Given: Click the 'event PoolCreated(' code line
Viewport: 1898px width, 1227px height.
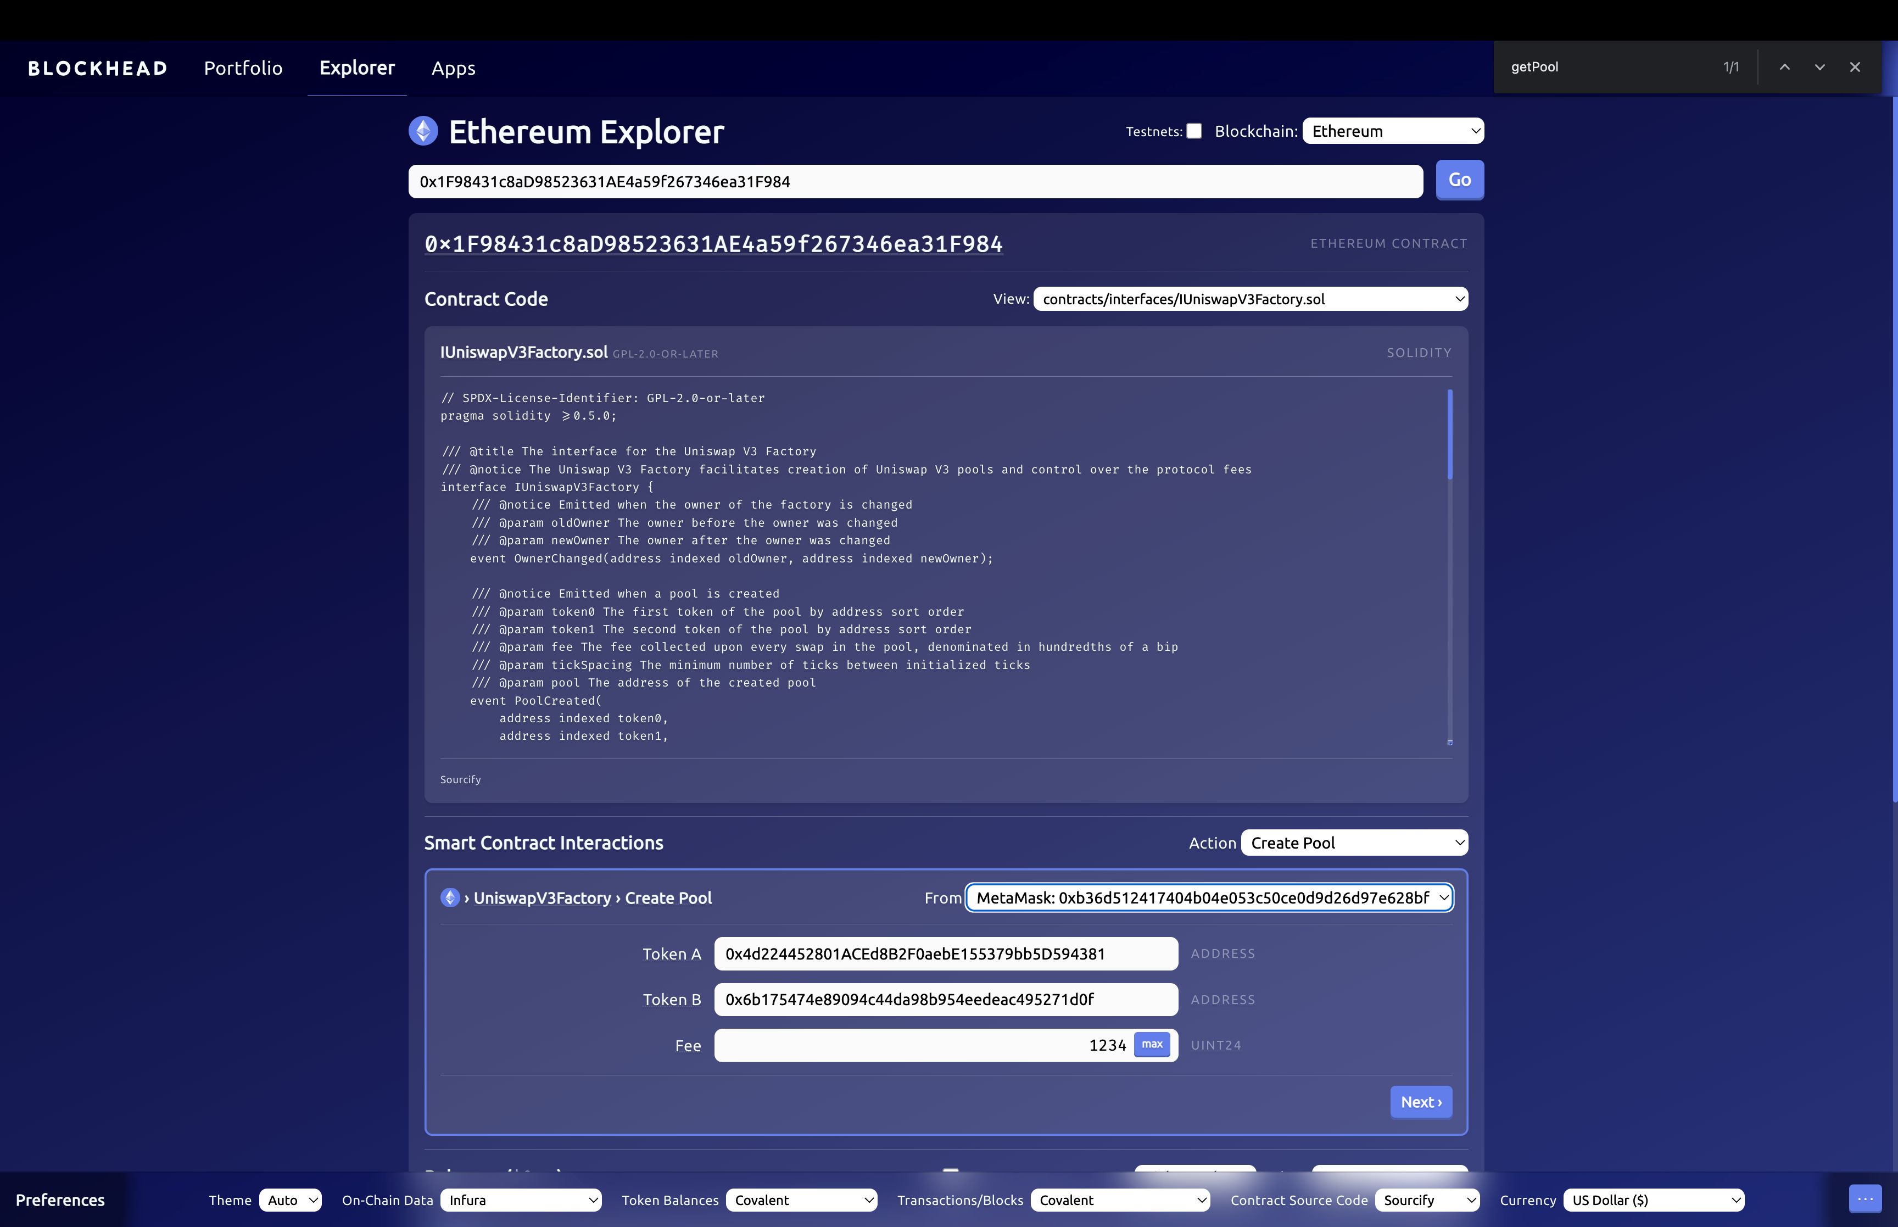Looking at the screenshot, I should (536, 700).
